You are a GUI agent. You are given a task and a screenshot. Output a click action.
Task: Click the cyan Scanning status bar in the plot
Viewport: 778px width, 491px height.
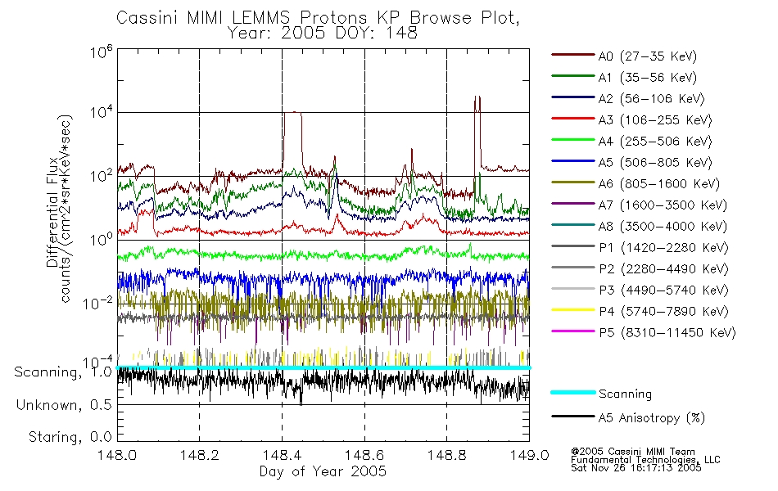pyautogui.click(x=323, y=368)
